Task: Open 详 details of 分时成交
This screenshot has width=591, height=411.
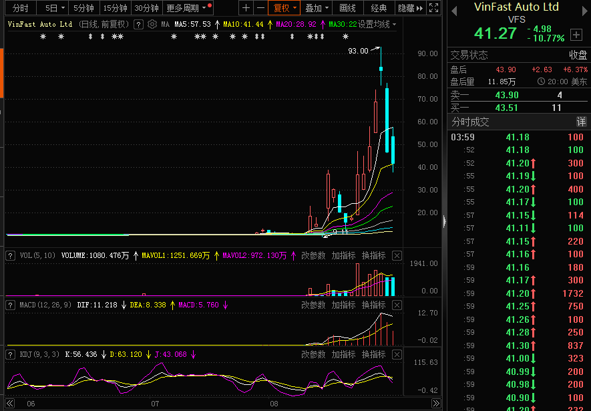Action: 581,122
